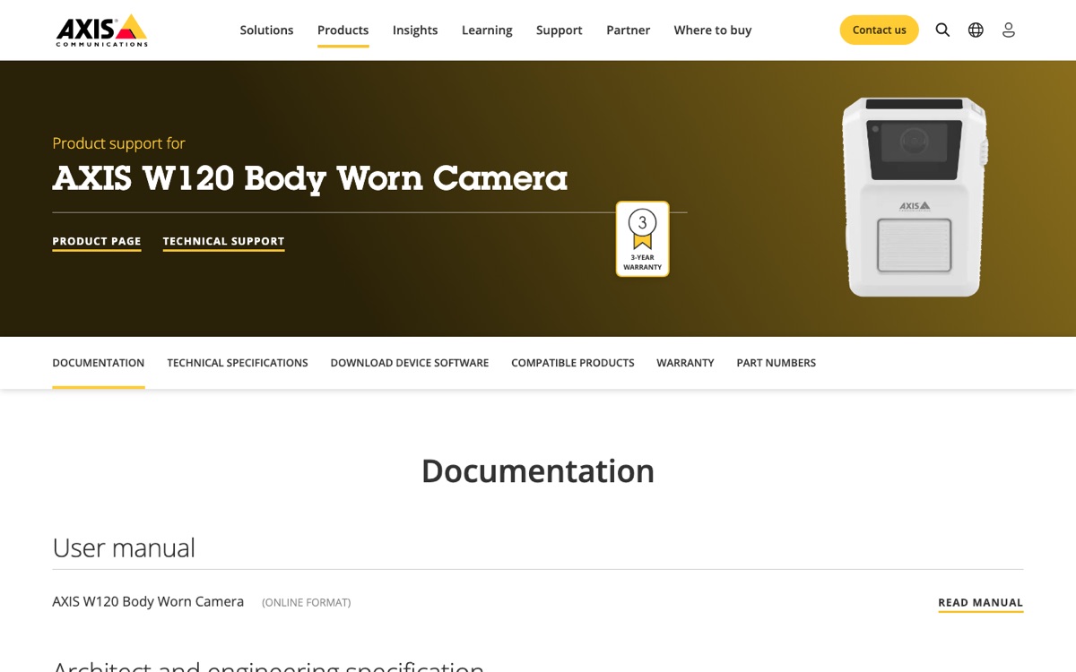Open the user account icon
Viewport: 1076px width, 672px height.
click(x=1009, y=30)
